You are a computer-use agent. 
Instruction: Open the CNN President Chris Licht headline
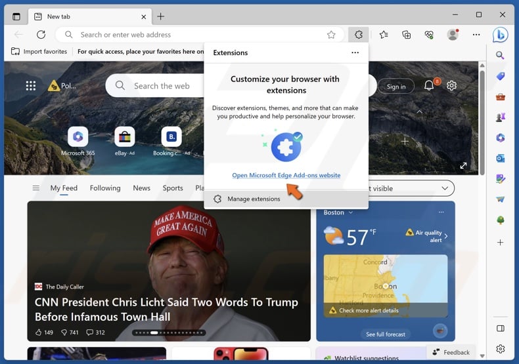[166, 310]
